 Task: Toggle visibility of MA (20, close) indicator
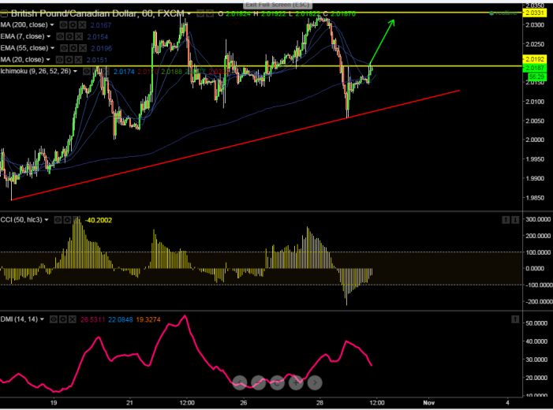(60, 60)
